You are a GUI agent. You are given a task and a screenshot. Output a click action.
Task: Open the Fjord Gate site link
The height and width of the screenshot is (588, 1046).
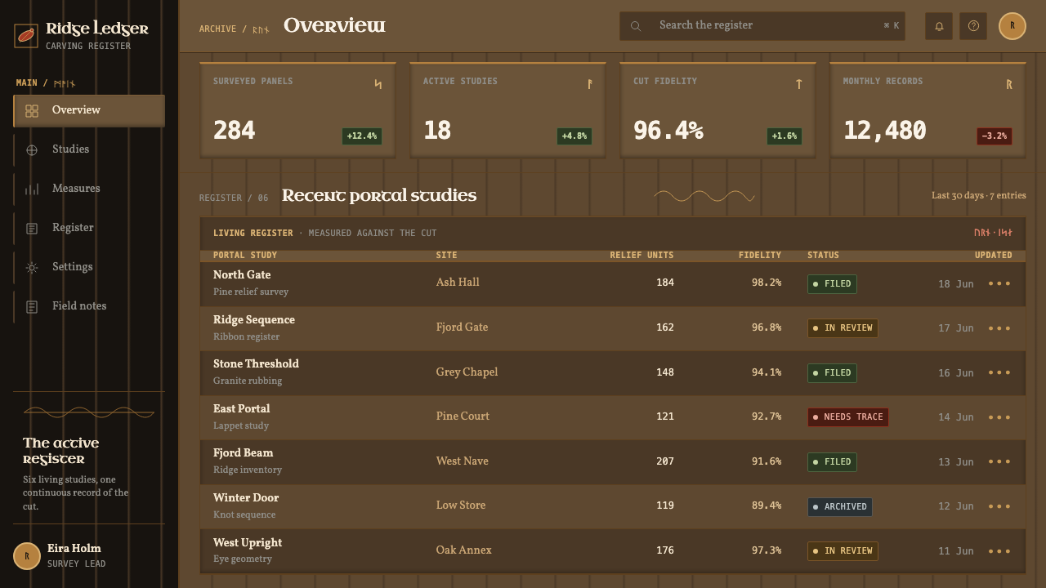[462, 327]
